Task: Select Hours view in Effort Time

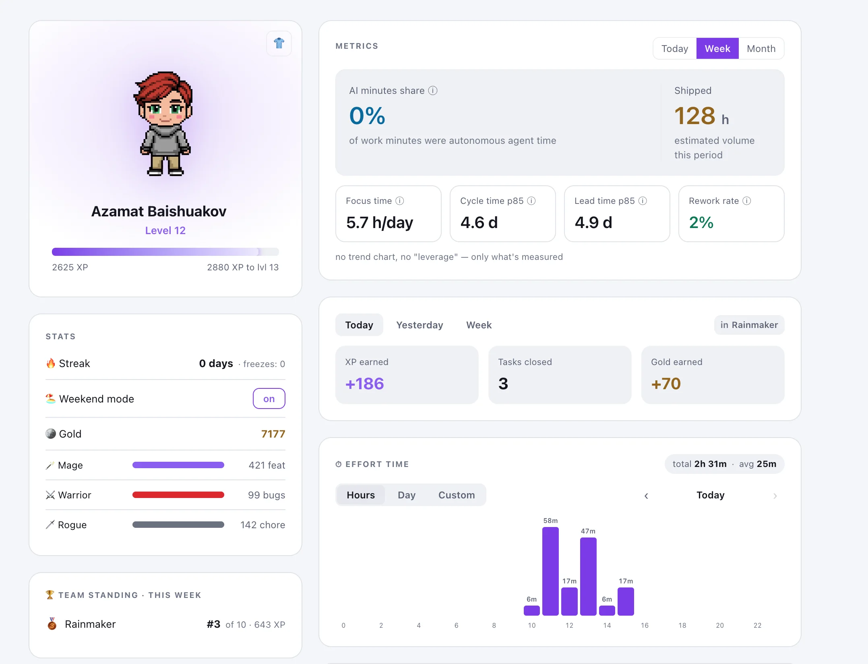Action: [x=361, y=495]
